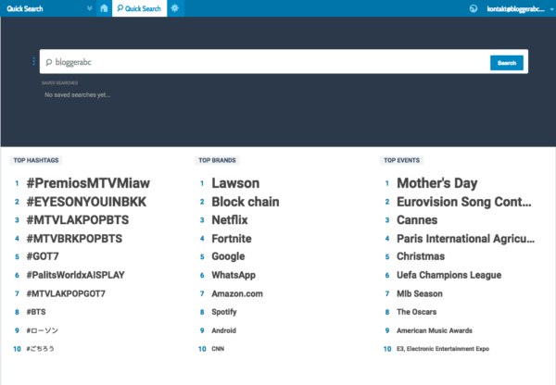
Task: Open hashtag #MTVLAKPOPBTS
Action: pyautogui.click(x=78, y=220)
